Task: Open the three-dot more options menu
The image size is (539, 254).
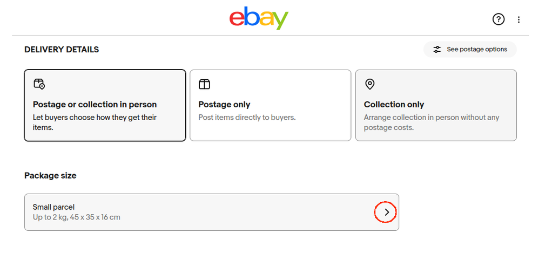Action: pos(518,19)
